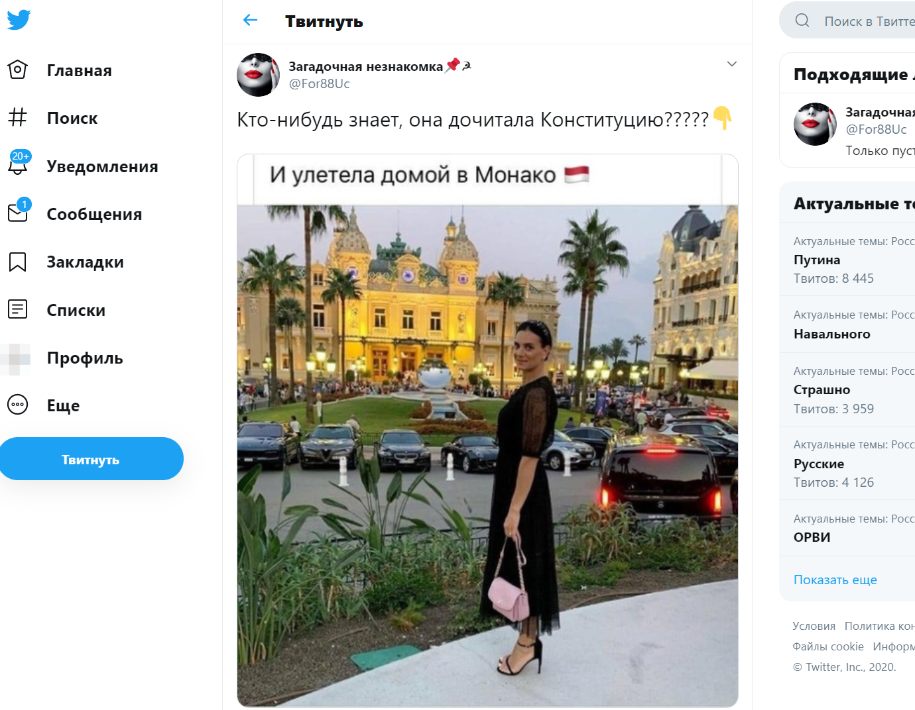Open tweet author's avatar picture

[259, 75]
